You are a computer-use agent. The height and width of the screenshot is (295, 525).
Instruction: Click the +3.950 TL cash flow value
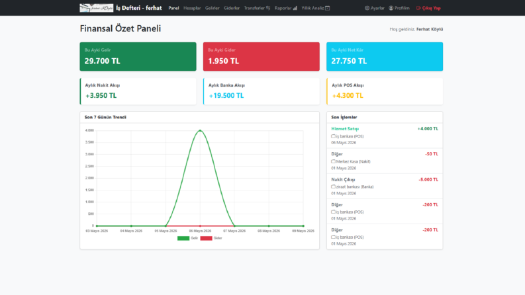point(101,96)
